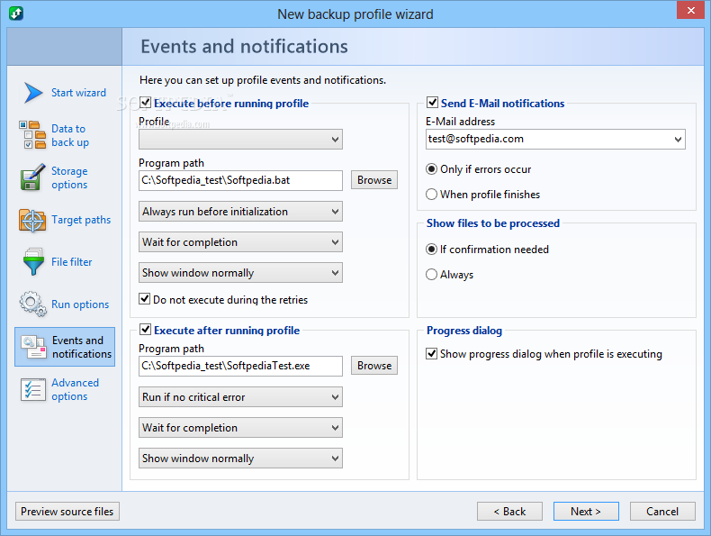Click the Next > button
The width and height of the screenshot is (711, 536).
point(586,512)
